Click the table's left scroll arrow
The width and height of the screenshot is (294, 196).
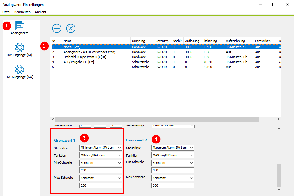(53, 119)
